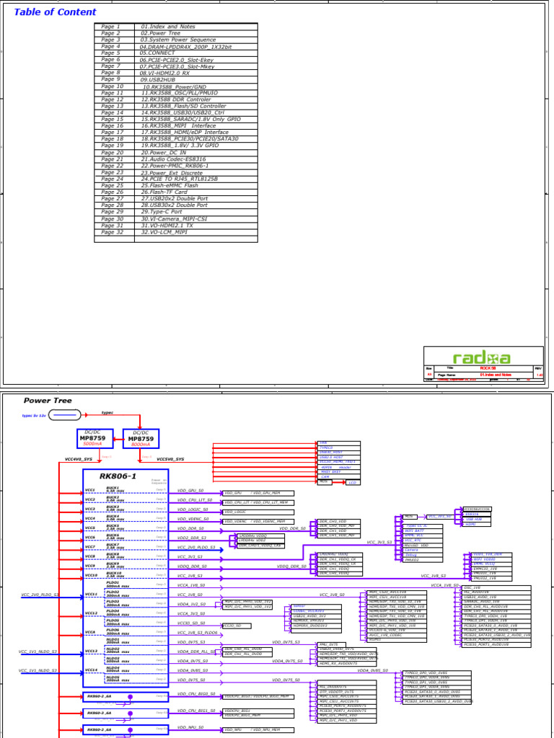
Task: Select "27.USB20x2 Double Port" row
Action: (x=176, y=199)
